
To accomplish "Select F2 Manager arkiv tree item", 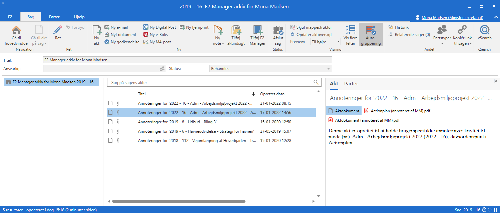I will pyautogui.click(x=52, y=82).
